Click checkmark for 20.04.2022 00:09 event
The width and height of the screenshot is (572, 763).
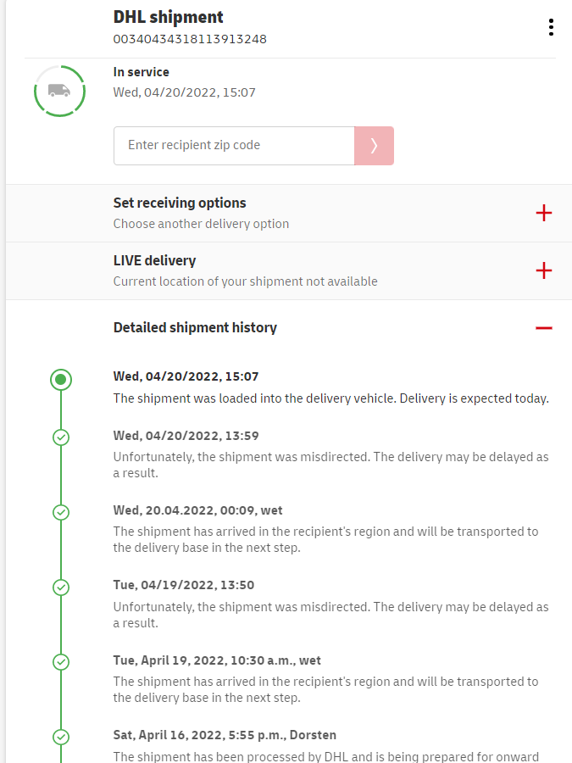click(60, 512)
